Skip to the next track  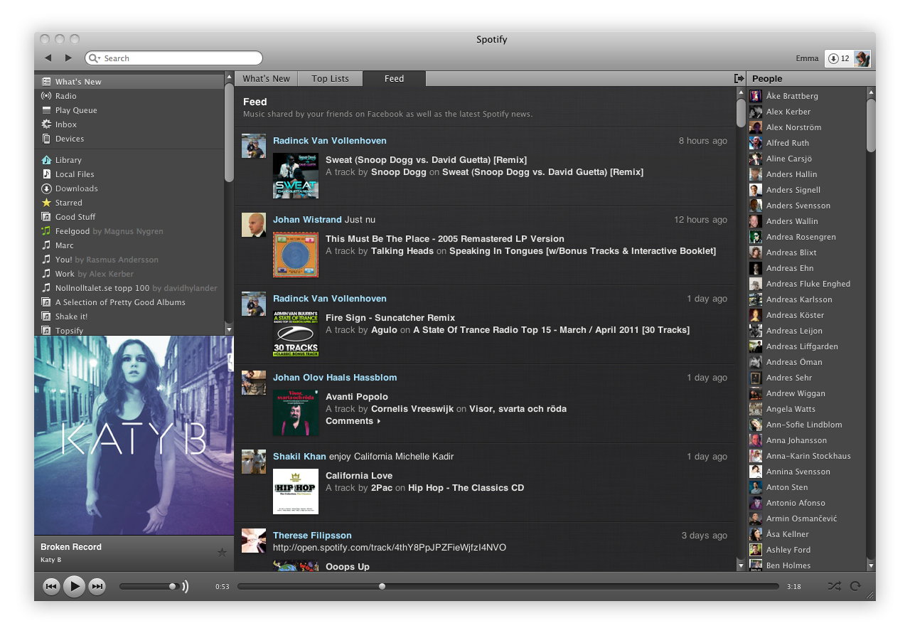pos(97,586)
